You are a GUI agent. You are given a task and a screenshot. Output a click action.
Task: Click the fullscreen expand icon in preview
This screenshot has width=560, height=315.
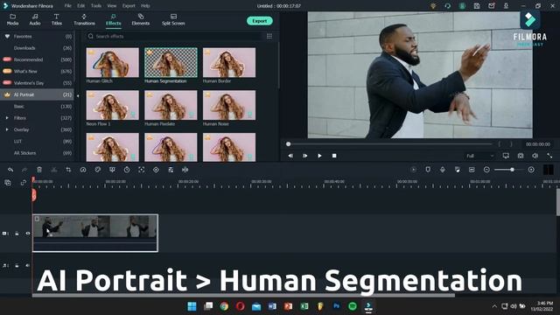[x=549, y=156]
